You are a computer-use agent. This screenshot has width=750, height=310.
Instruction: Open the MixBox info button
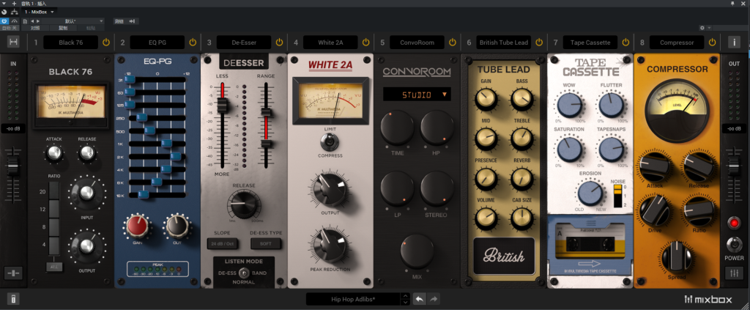(734, 42)
